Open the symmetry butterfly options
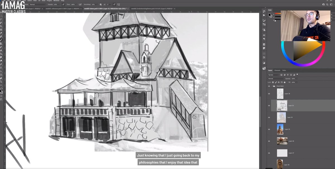The height and width of the screenshot is (169, 335). (x=119, y=4)
